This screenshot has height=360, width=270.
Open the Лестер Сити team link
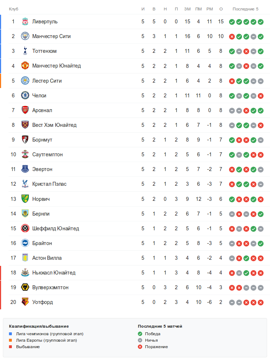47,81
